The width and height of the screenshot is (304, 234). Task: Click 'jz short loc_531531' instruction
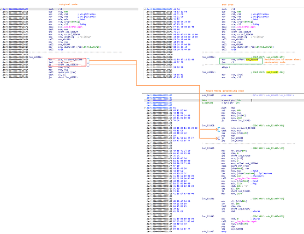[236, 191]
